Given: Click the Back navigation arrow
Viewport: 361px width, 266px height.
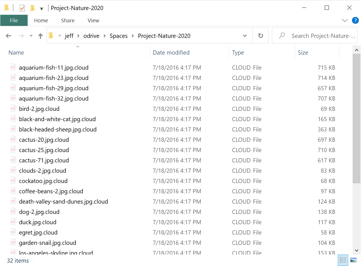Looking at the screenshot, I should (9, 36).
